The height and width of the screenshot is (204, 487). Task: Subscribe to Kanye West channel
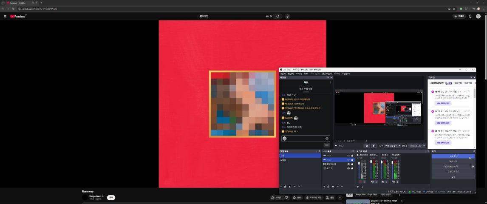[111, 198]
